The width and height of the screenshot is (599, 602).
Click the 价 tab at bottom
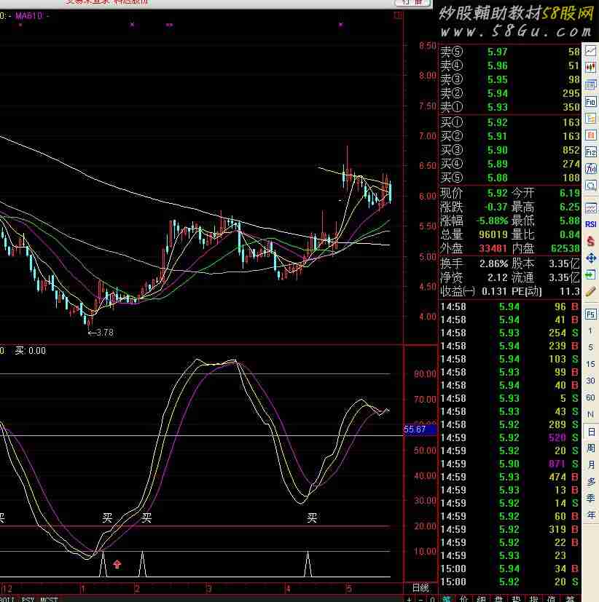pyautogui.click(x=464, y=599)
